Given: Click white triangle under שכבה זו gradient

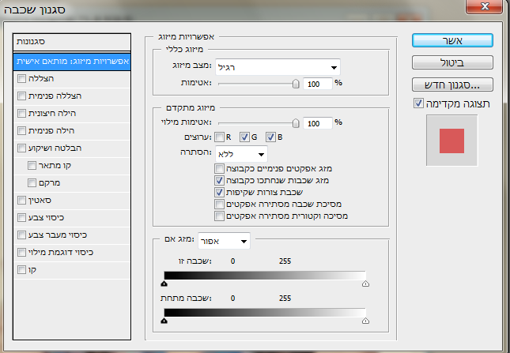Looking at the screenshot, I should pyautogui.click(x=365, y=284).
